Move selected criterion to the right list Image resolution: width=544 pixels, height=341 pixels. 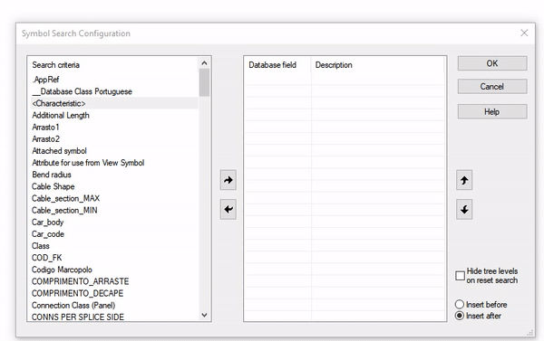point(228,180)
